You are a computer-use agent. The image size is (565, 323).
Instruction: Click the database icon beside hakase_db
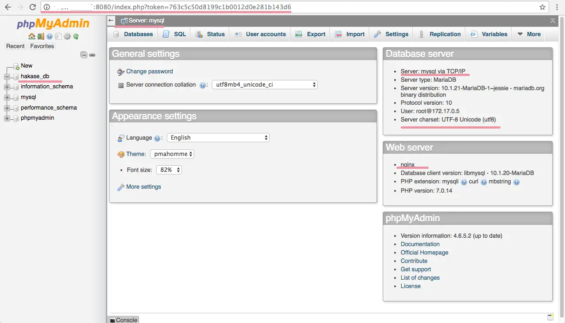coord(16,76)
